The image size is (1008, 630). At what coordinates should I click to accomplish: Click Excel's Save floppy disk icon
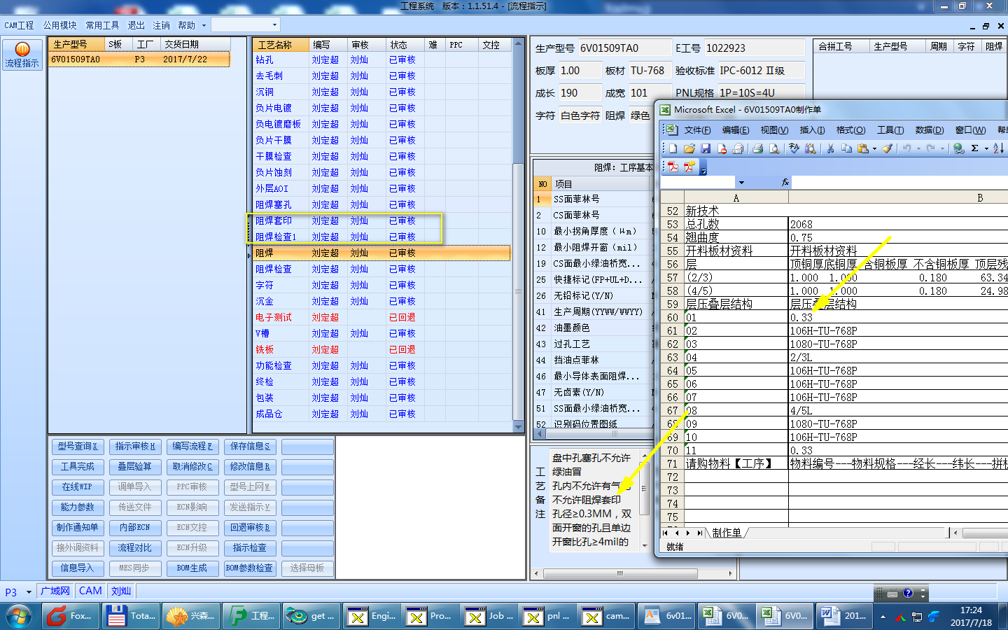tap(706, 148)
